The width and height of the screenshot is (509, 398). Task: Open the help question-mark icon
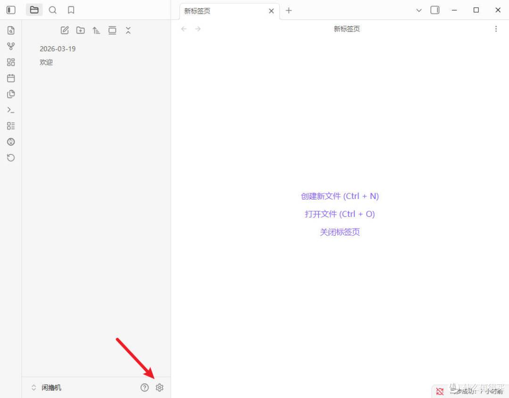coord(145,387)
